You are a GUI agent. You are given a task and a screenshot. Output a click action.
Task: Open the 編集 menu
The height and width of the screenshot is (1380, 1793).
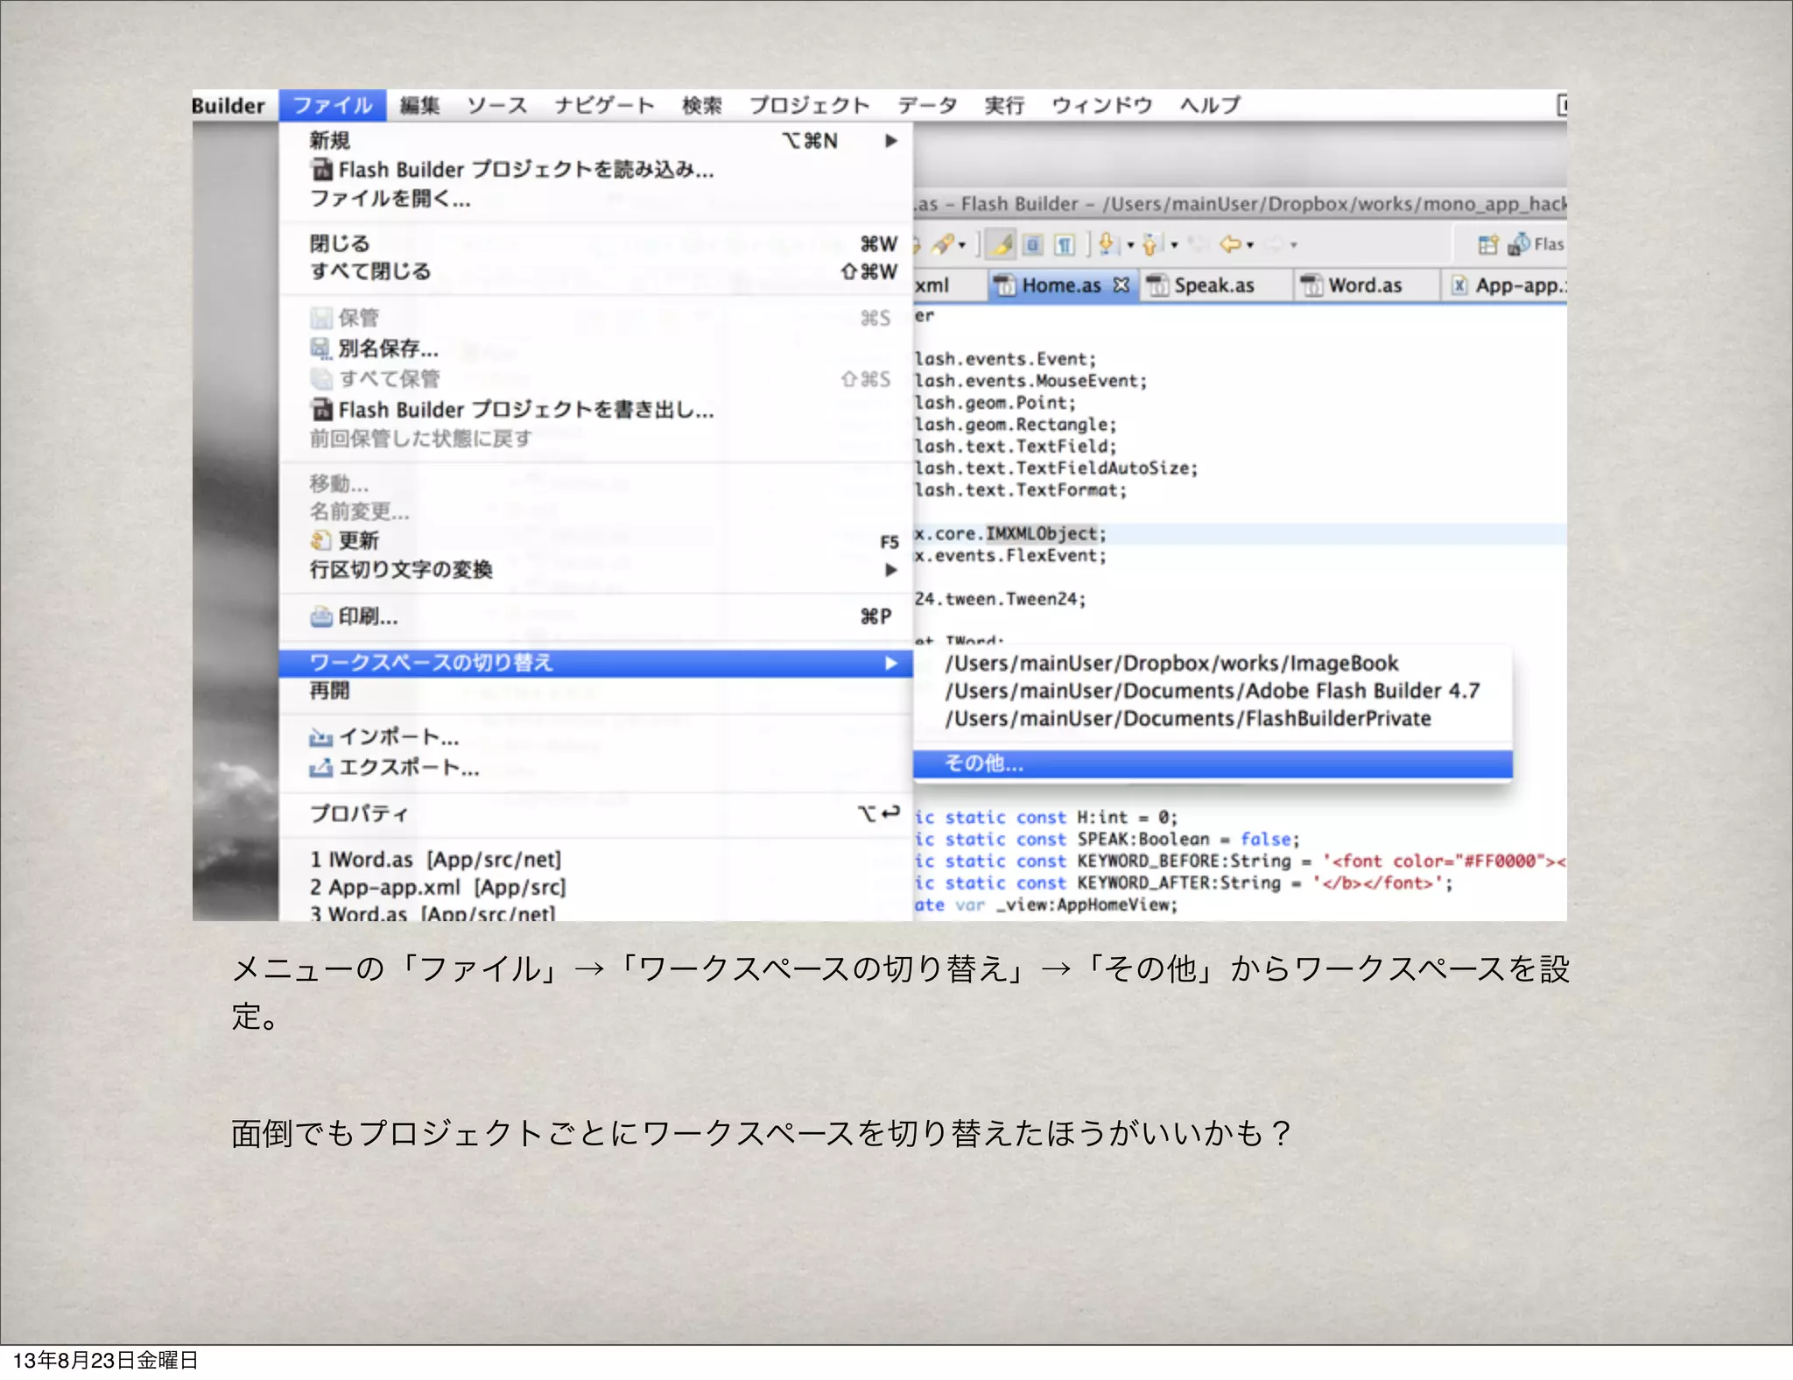[x=419, y=105]
